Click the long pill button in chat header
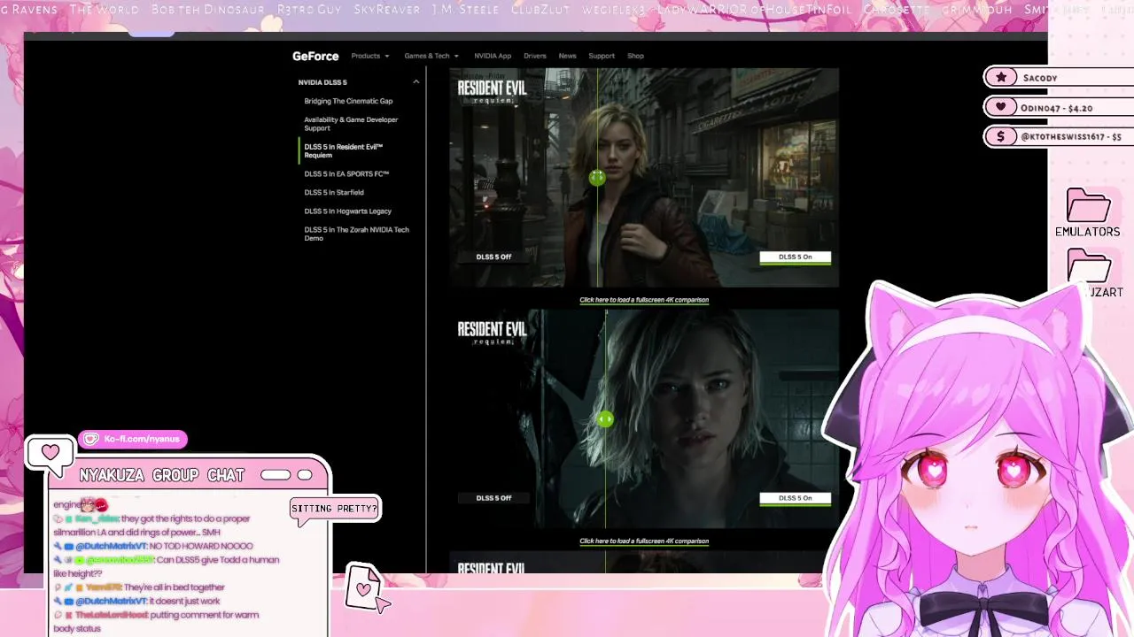Viewport: 1134px width, 637px height. point(276,475)
